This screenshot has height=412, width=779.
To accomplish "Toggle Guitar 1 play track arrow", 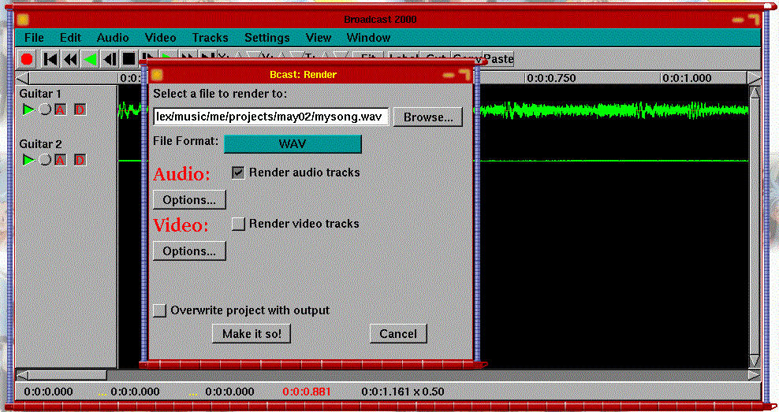I will pyautogui.click(x=28, y=109).
